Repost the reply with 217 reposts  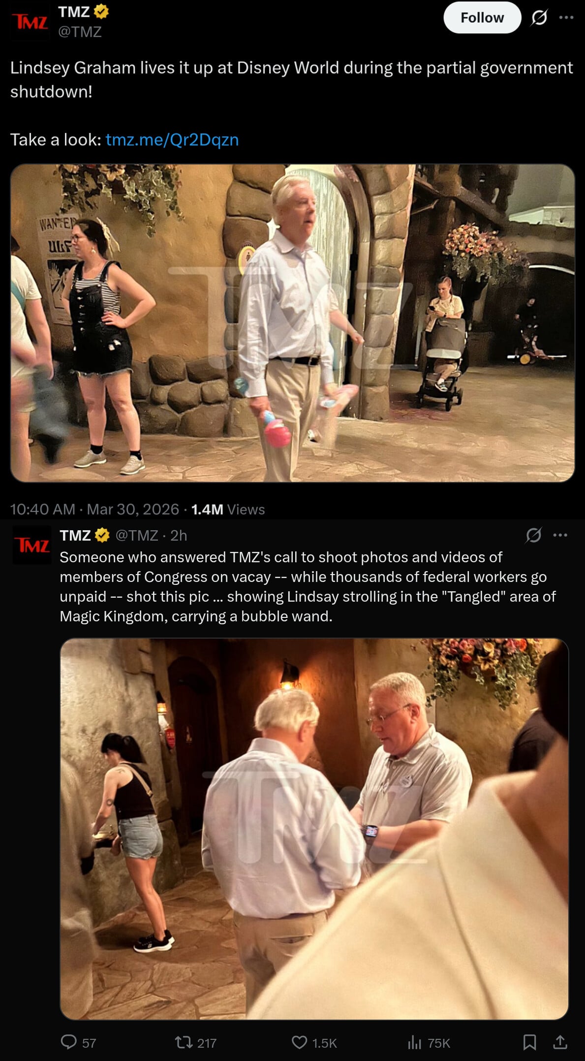click(195, 1042)
